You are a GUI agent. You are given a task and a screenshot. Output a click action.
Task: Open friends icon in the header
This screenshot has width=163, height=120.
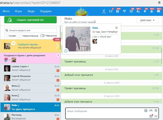point(152,11)
